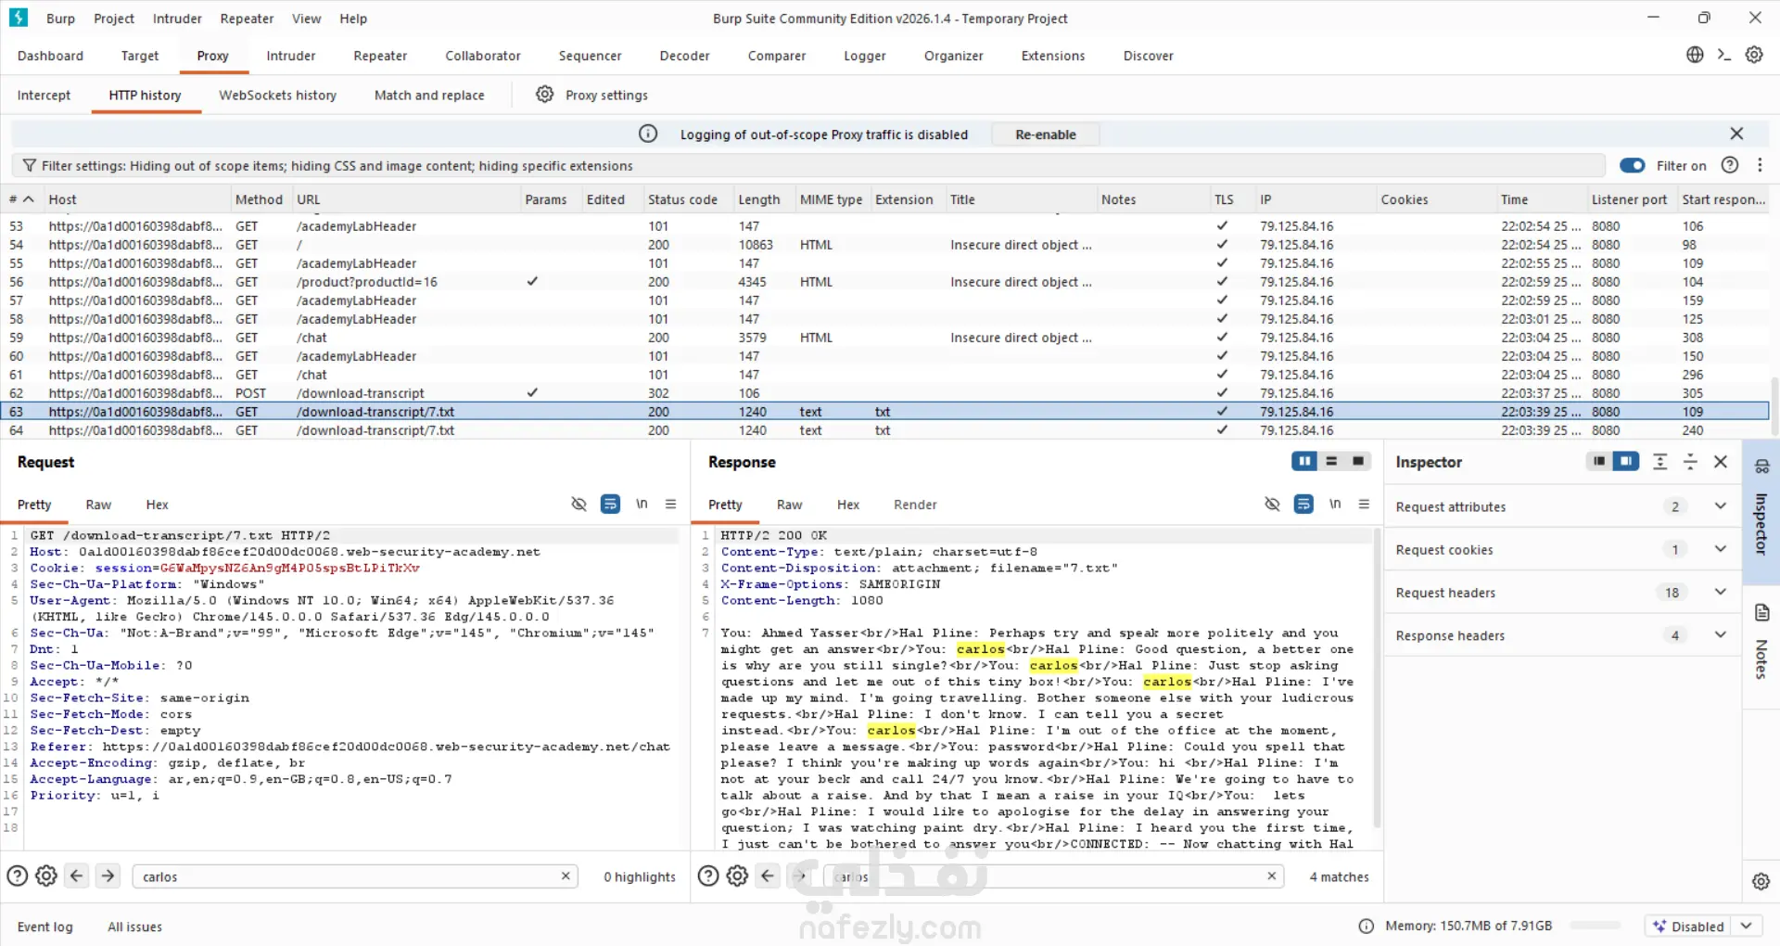The image size is (1780, 946).
Task: Select stacked horizontal request/response layout
Action: (x=1331, y=461)
